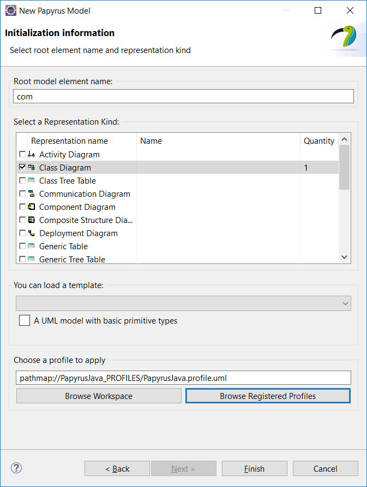Open the template selection dropdown
Screen dimensions: 367x487
point(183,303)
